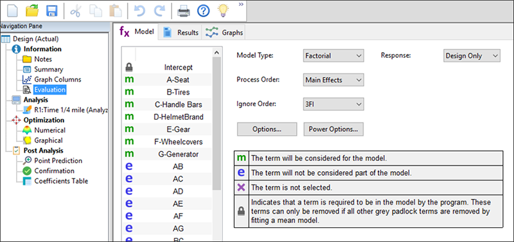Click the Power Options... button
The image size is (514, 242).
point(333,129)
